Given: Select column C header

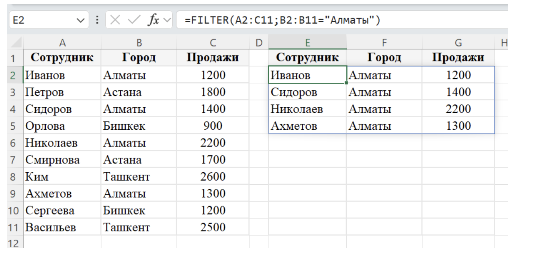Looking at the screenshot, I should [213, 43].
